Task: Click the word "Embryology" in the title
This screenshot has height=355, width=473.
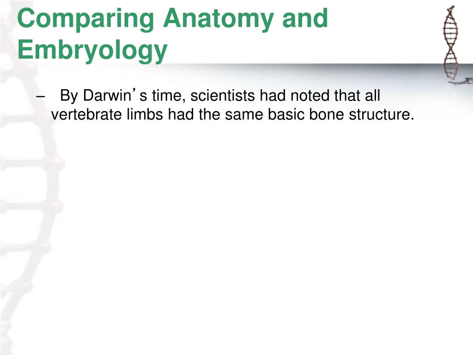Action: 92,50
